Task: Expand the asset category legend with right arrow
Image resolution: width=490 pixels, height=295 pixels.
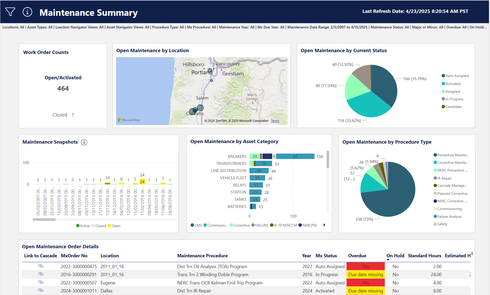Action: 325,225
